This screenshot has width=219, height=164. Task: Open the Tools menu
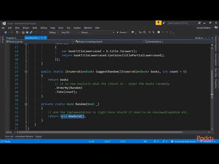61,28
